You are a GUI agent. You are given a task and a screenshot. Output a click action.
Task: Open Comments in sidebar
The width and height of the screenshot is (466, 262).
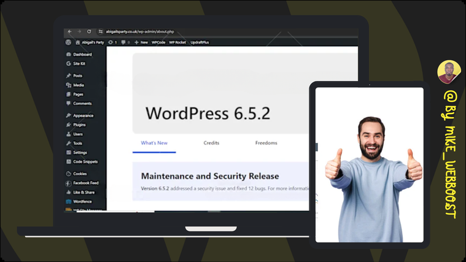pyautogui.click(x=79, y=103)
